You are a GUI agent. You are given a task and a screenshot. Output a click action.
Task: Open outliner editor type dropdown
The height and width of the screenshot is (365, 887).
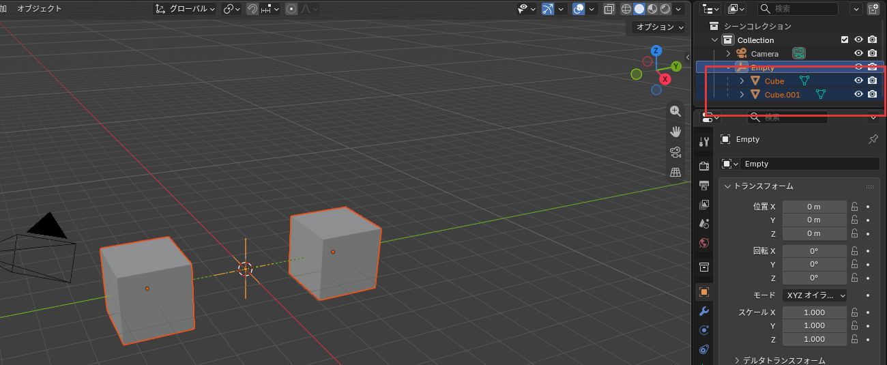point(711,9)
